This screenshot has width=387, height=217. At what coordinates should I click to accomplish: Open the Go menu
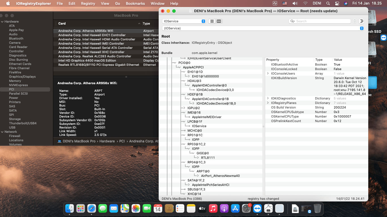point(118,3)
